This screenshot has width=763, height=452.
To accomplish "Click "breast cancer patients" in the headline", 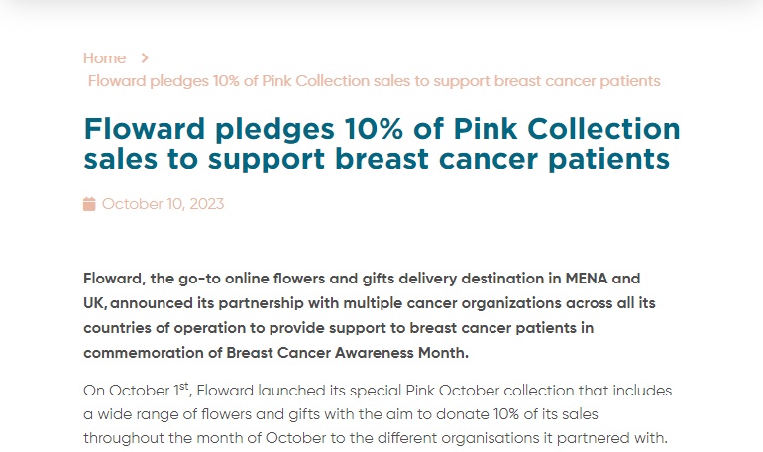I will pos(502,159).
